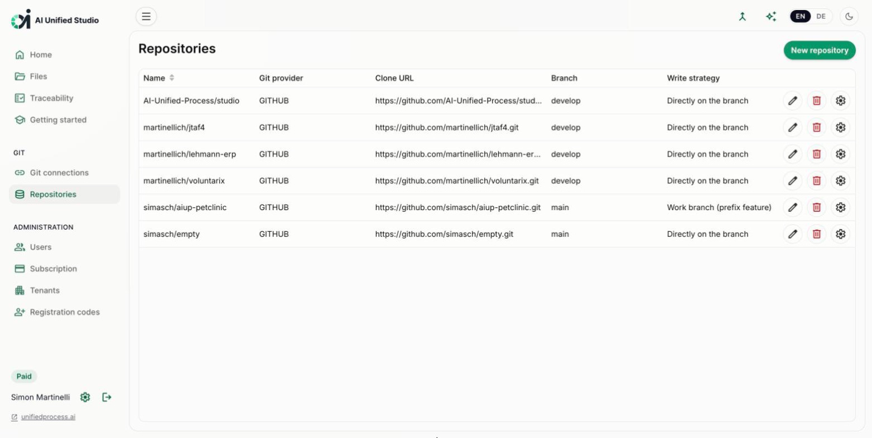
Task: Delete the simasch/aiup-petclinic repository
Action: tap(817, 207)
